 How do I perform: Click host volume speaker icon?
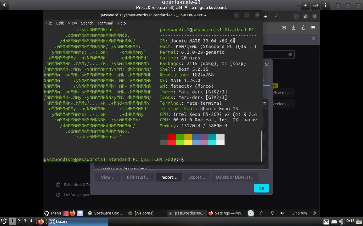pos(341,221)
